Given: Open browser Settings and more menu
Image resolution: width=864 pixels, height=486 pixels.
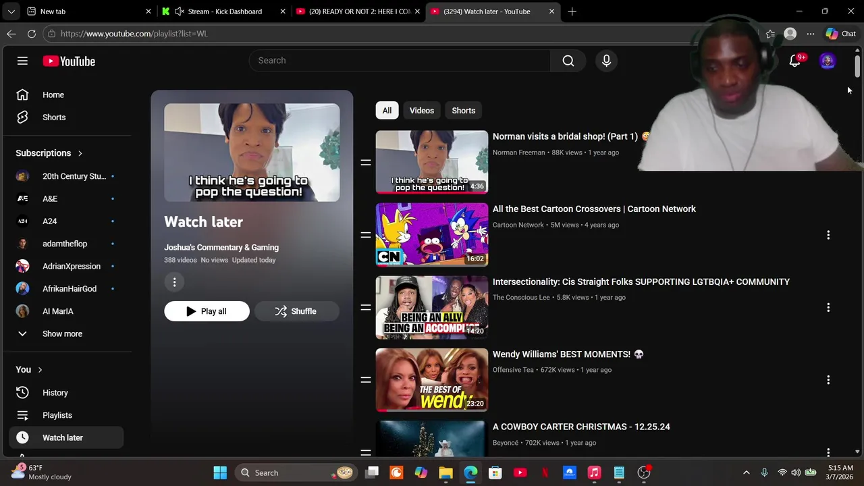Looking at the screenshot, I should (811, 34).
